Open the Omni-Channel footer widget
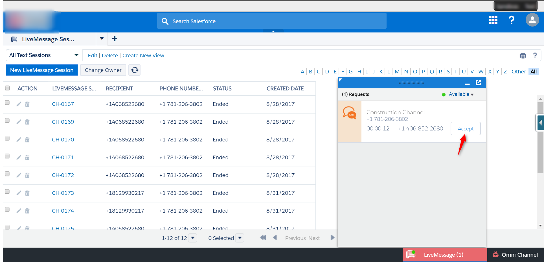Image resolution: width=544 pixels, height=262 pixels. [x=516, y=255]
